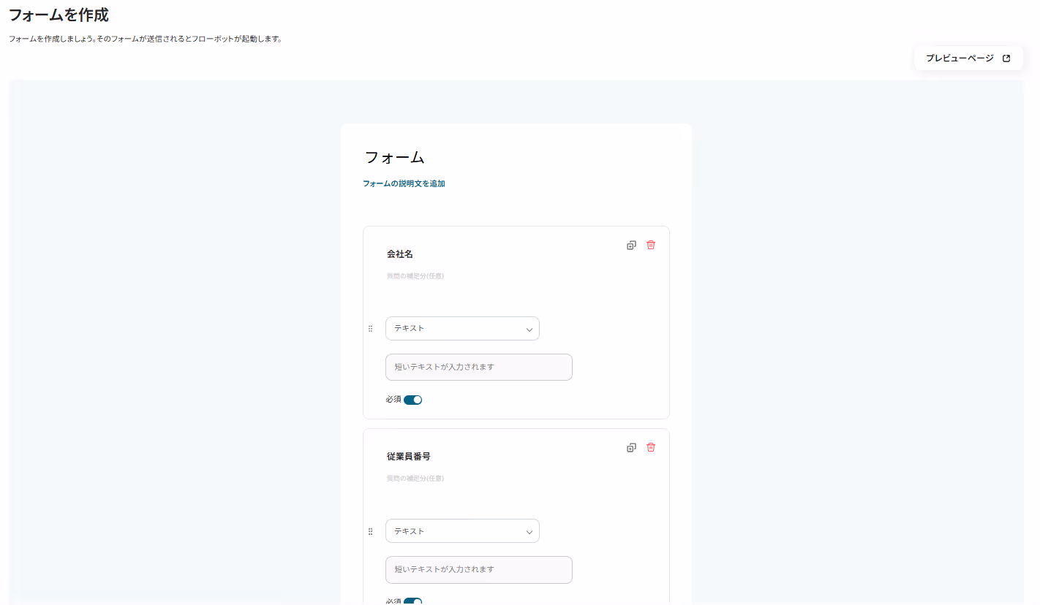Click the short text input under 従業員番号

(x=479, y=570)
